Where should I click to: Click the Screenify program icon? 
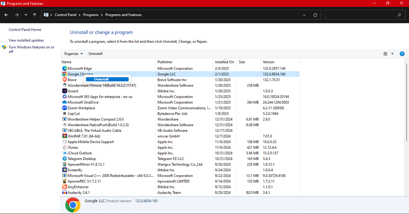64,170
